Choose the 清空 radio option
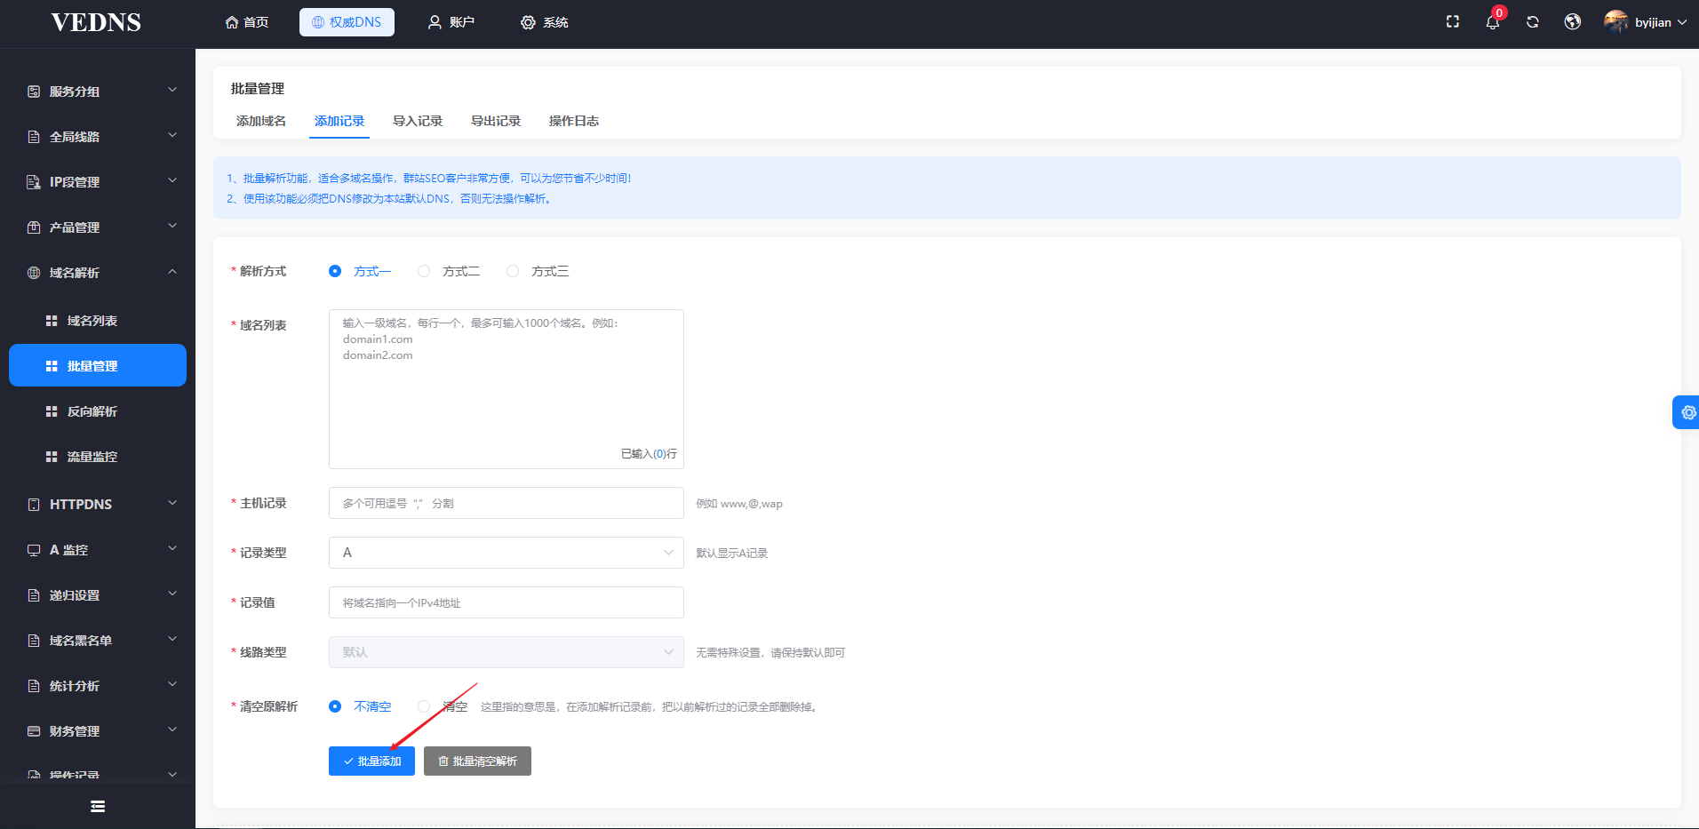The width and height of the screenshot is (1699, 829). point(443,706)
